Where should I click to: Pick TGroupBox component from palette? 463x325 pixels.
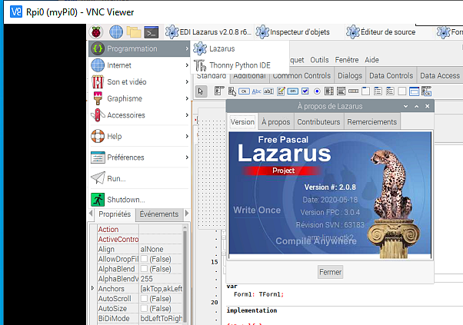tap(365, 91)
